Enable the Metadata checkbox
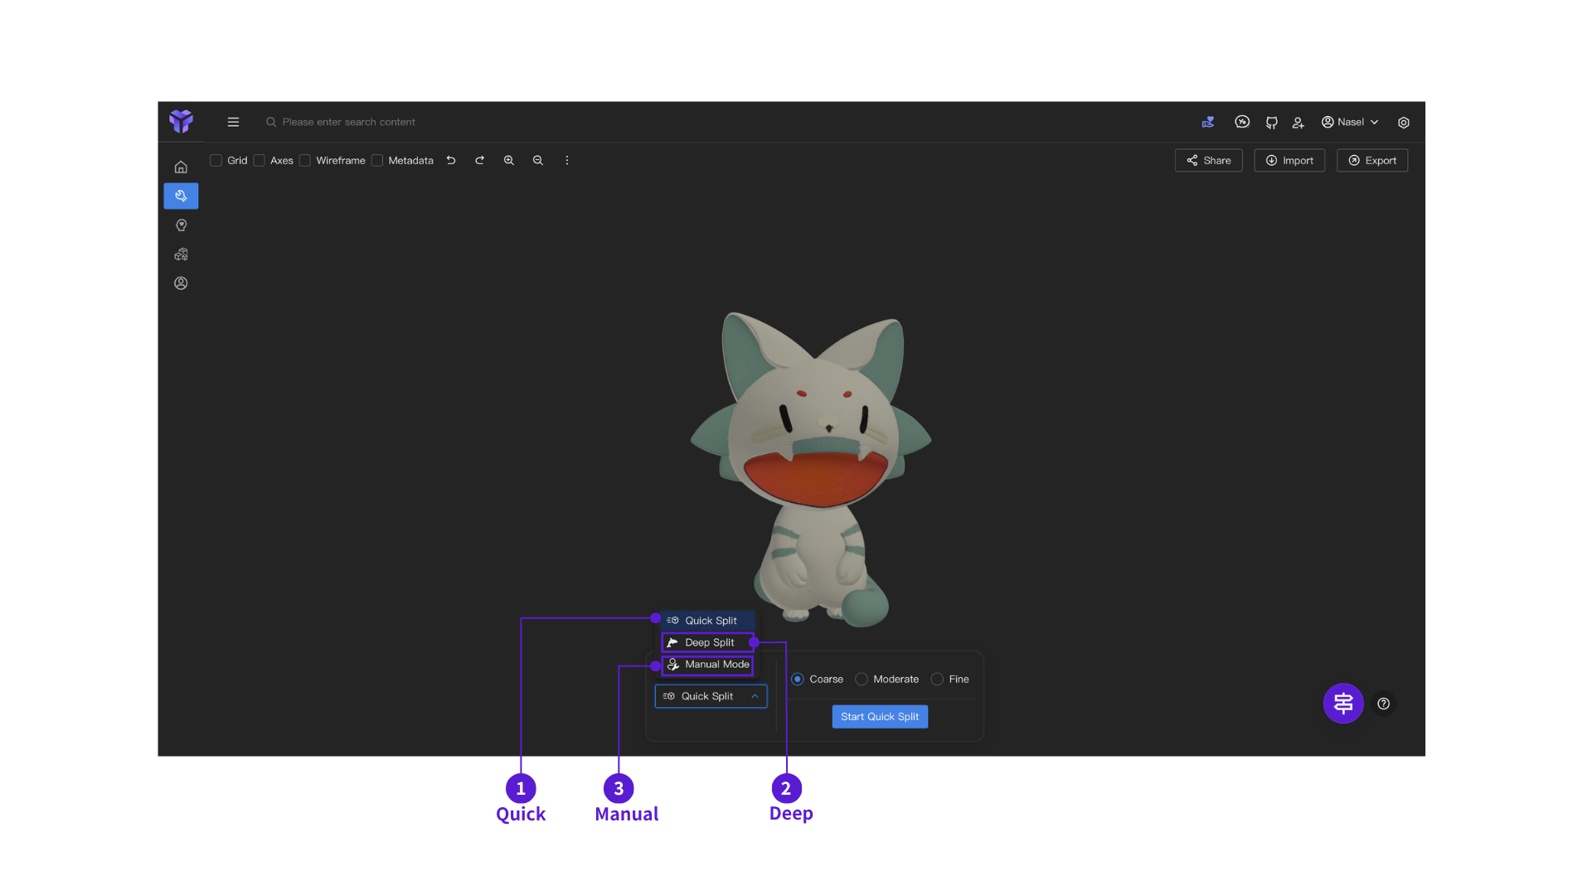This screenshot has width=1592, height=895. tap(377, 161)
